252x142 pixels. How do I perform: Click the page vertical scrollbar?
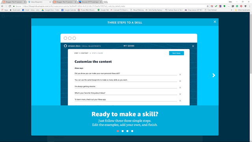251,43
